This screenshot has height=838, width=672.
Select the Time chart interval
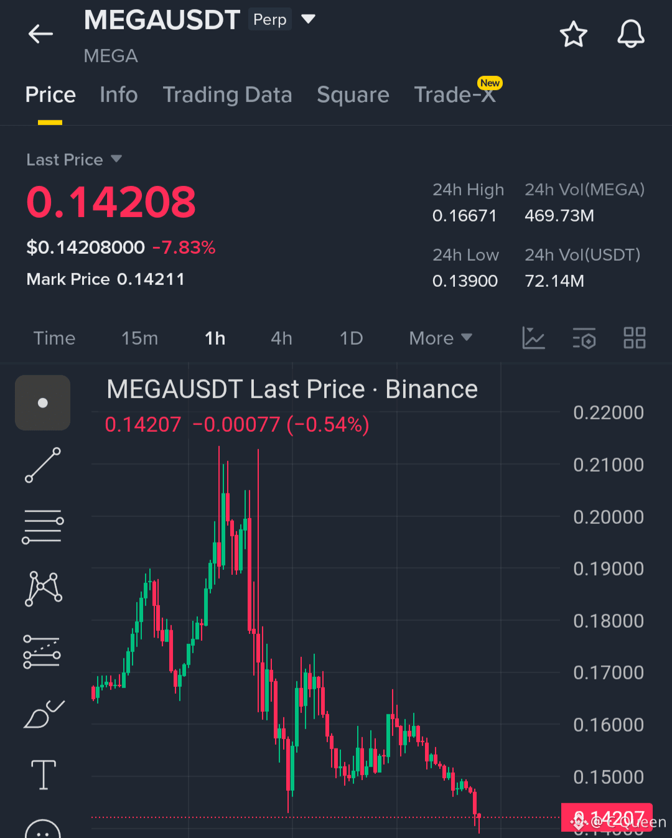coord(54,338)
